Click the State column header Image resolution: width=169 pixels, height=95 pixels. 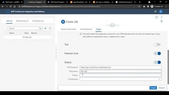(26, 33)
